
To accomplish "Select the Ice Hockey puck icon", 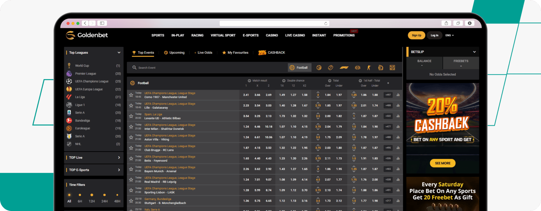I will point(358,68).
